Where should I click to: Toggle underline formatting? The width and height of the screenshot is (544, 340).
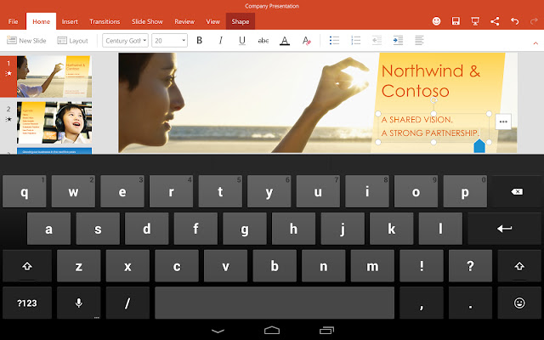242,41
